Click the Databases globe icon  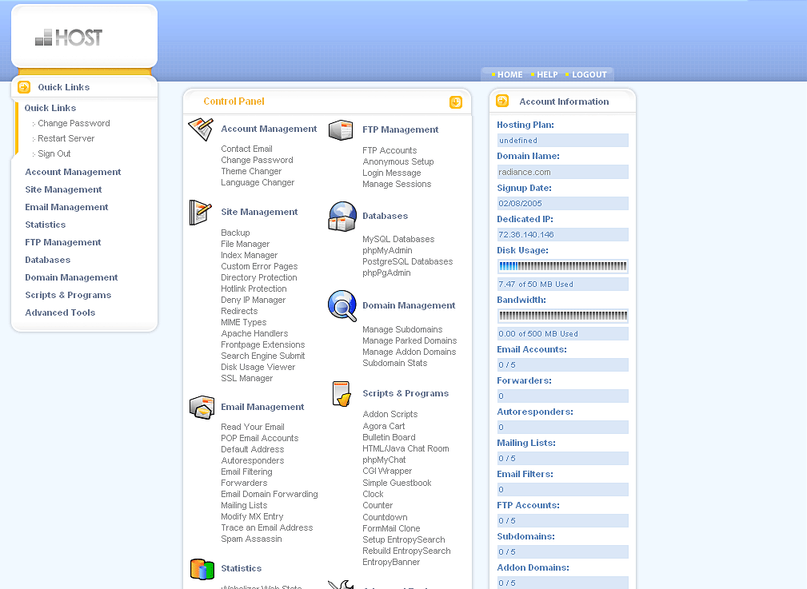click(342, 217)
